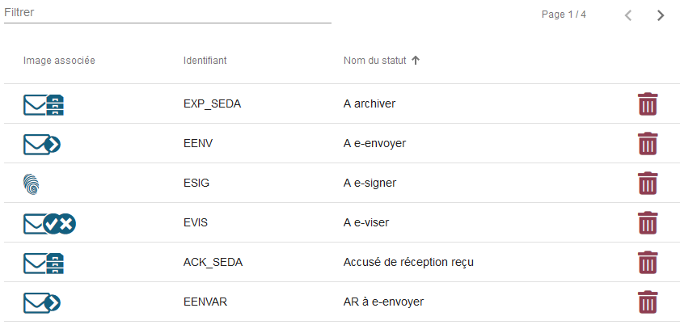This screenshot has height=325, width=680.
Task: Focus the Filtrer input field
Action: (x=167, y=13)
